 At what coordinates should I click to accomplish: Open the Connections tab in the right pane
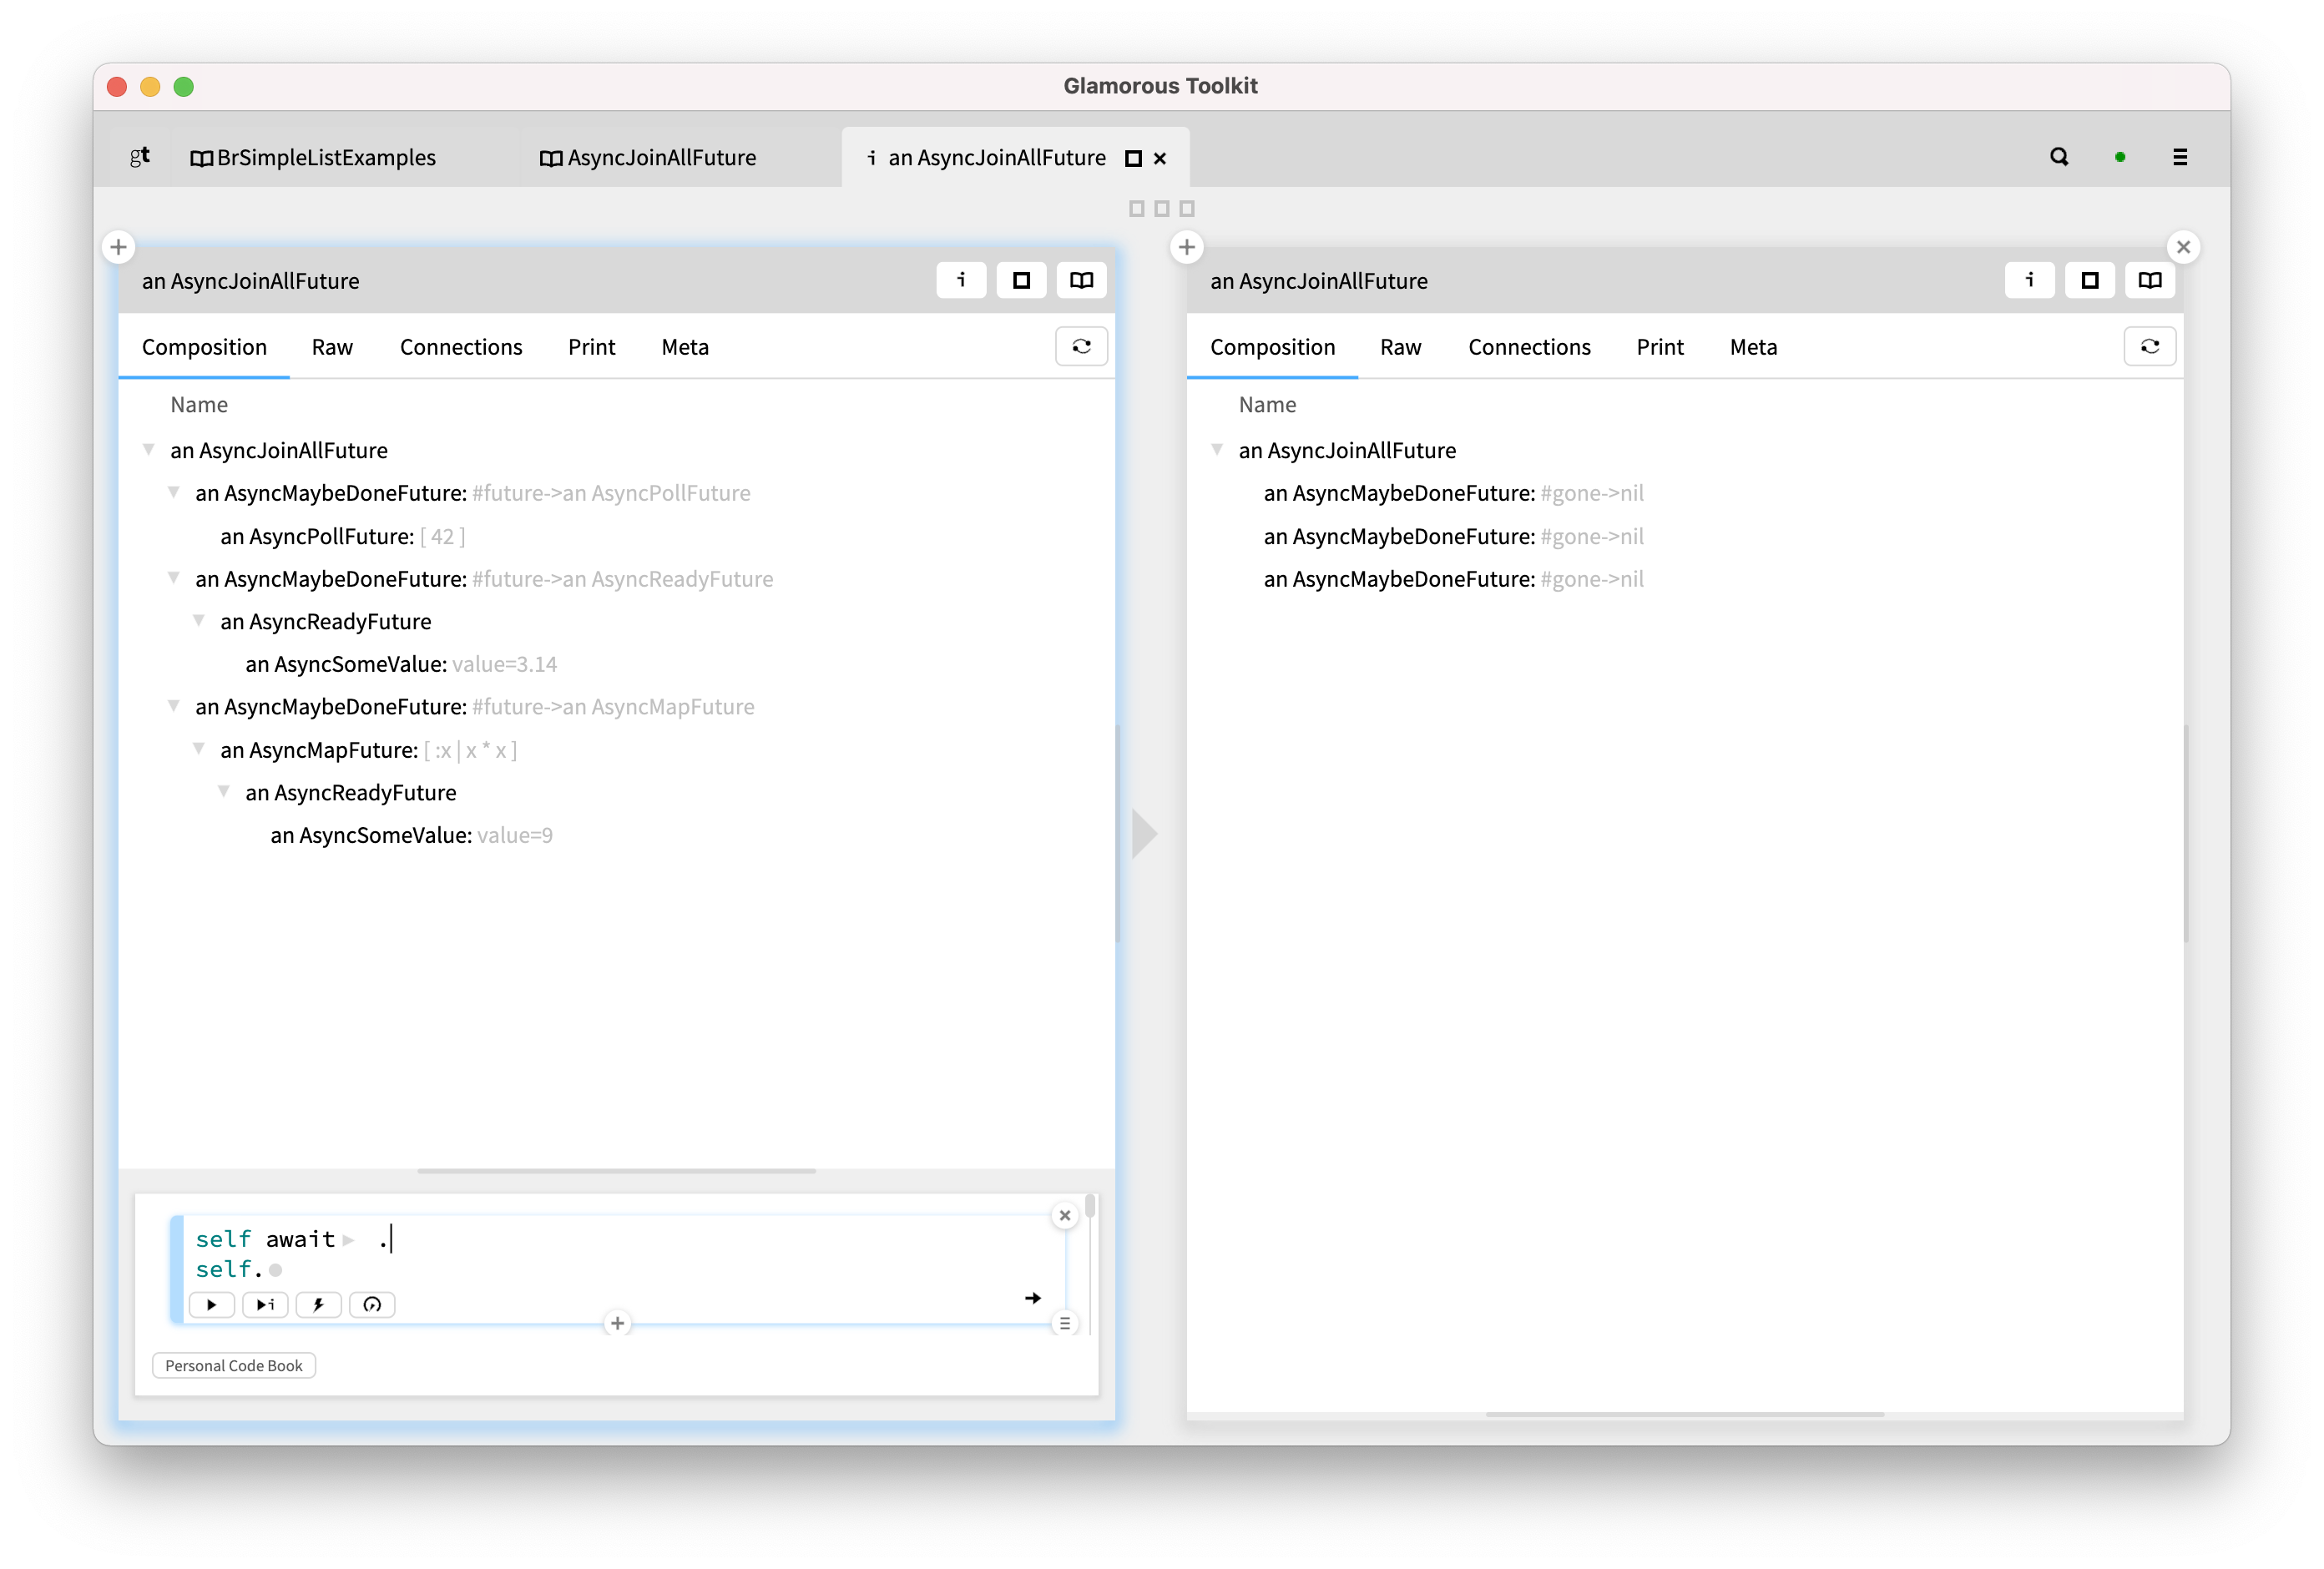pyautogui.click(x=1529, y=347)
